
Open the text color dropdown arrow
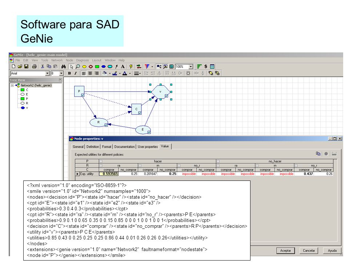[130, 73]
